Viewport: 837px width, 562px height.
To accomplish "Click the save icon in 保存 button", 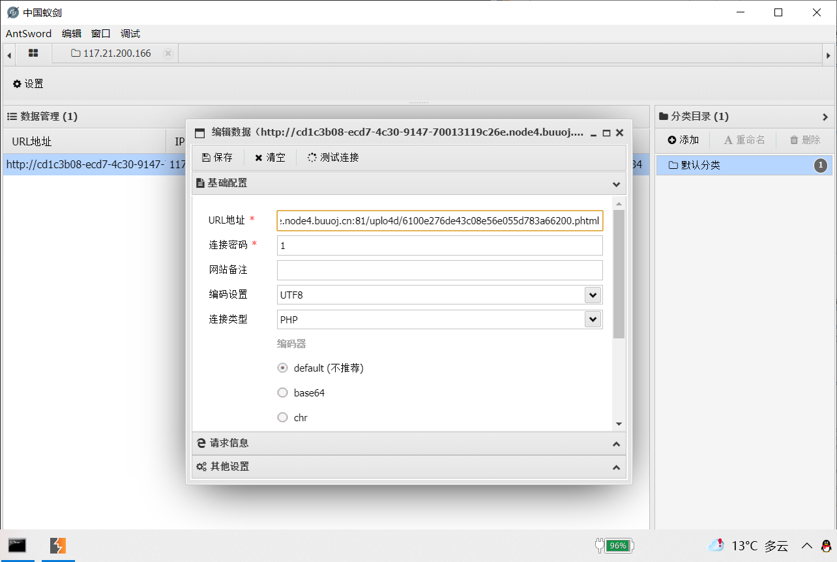I will (x=206, y=158).
